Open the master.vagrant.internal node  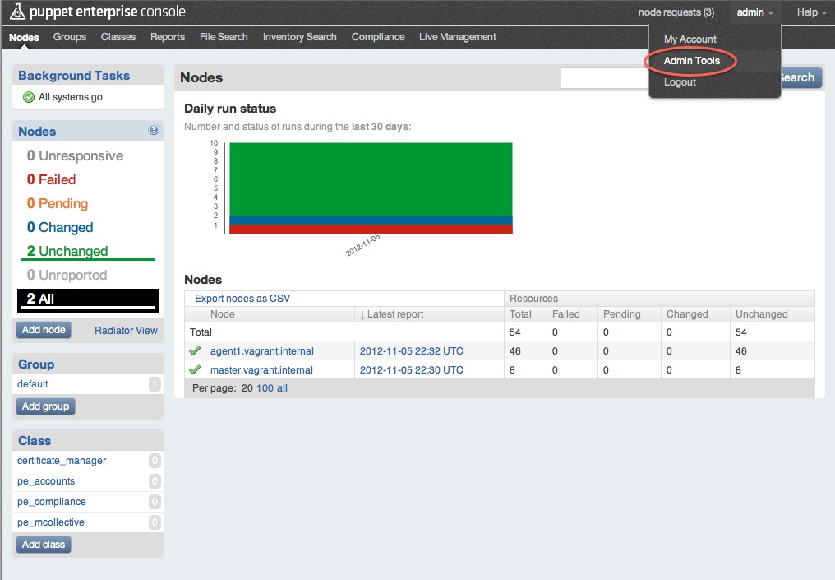261,370
